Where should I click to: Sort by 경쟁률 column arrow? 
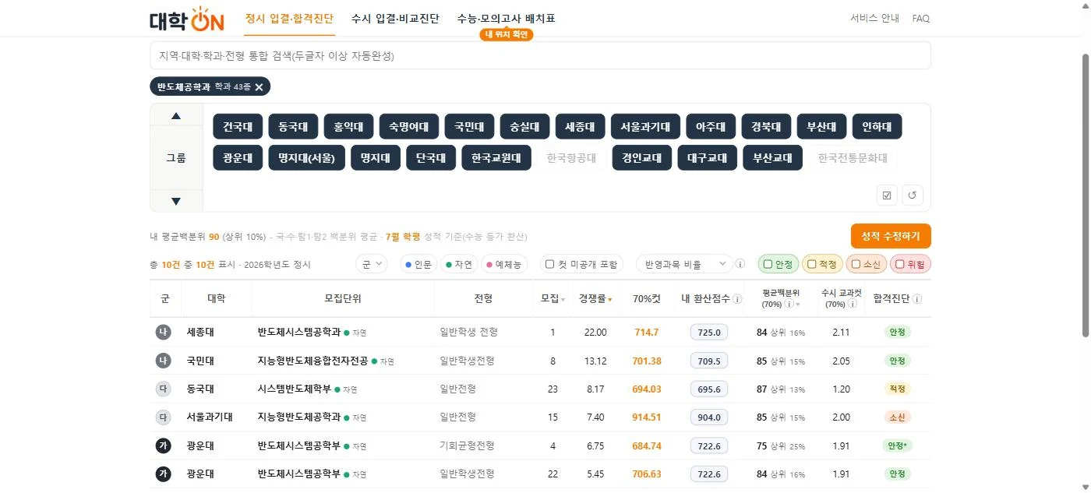[x=609, y=300]
